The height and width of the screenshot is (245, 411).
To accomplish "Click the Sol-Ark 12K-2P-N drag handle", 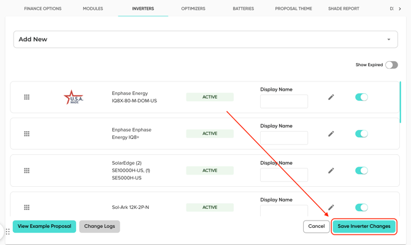I will point(26,208).
